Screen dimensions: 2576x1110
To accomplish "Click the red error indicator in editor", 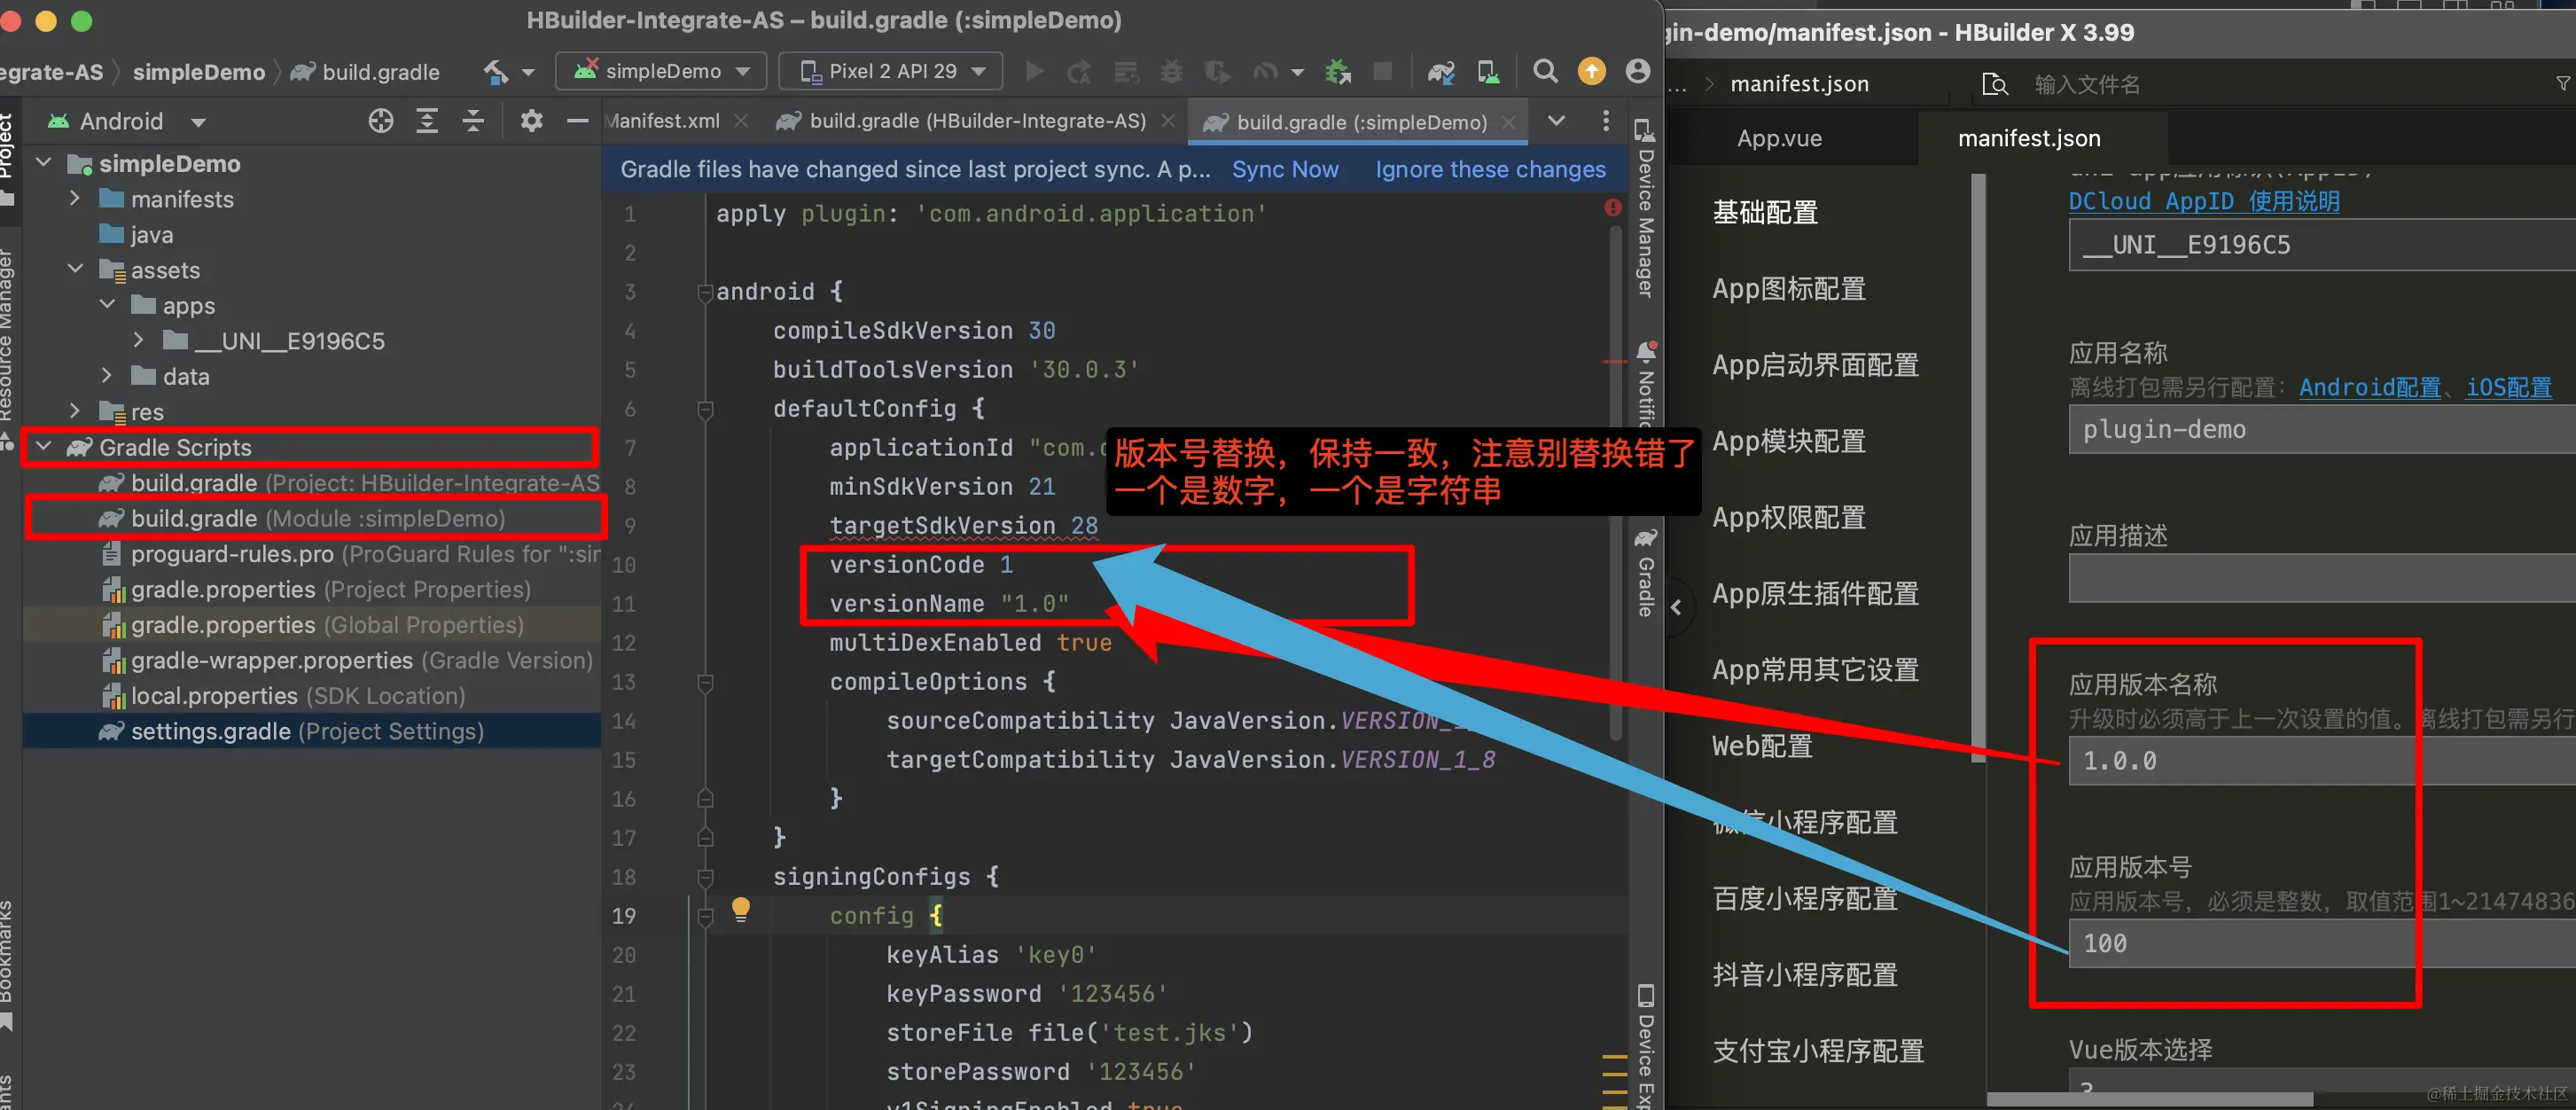I will pyautogui.click(x=1613, y=207).
